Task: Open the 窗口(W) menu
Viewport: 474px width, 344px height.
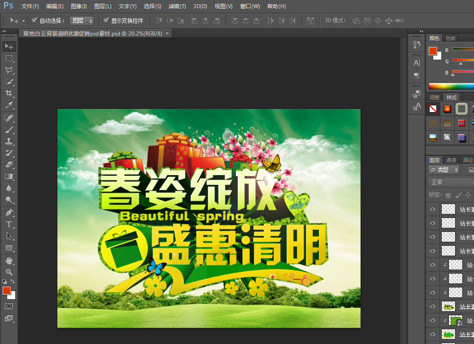Action: click(250, 6)
